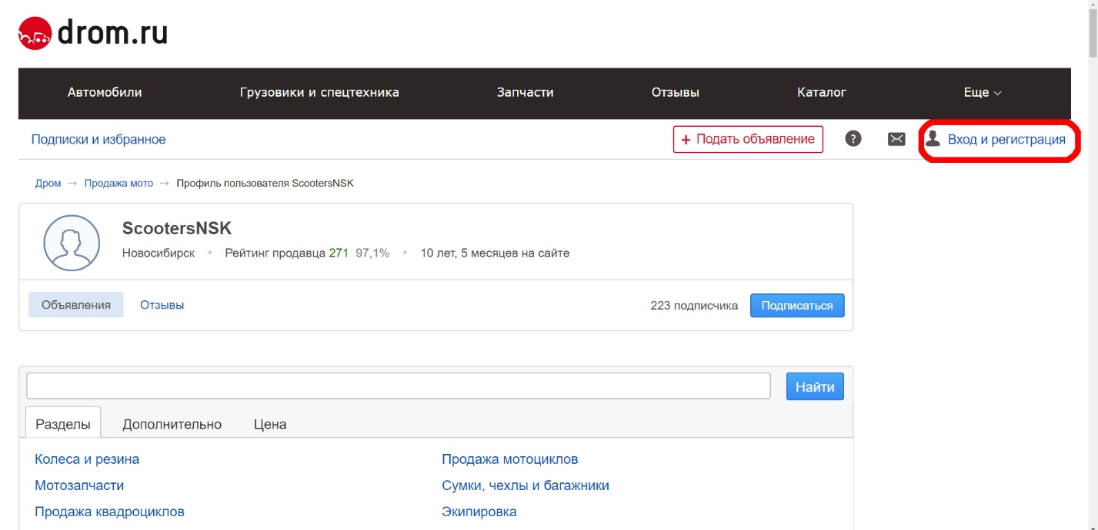Viewport: 1098px width, 530px height.
Task: Click the Дром breadcrumb link
Action: coord(48,184)
